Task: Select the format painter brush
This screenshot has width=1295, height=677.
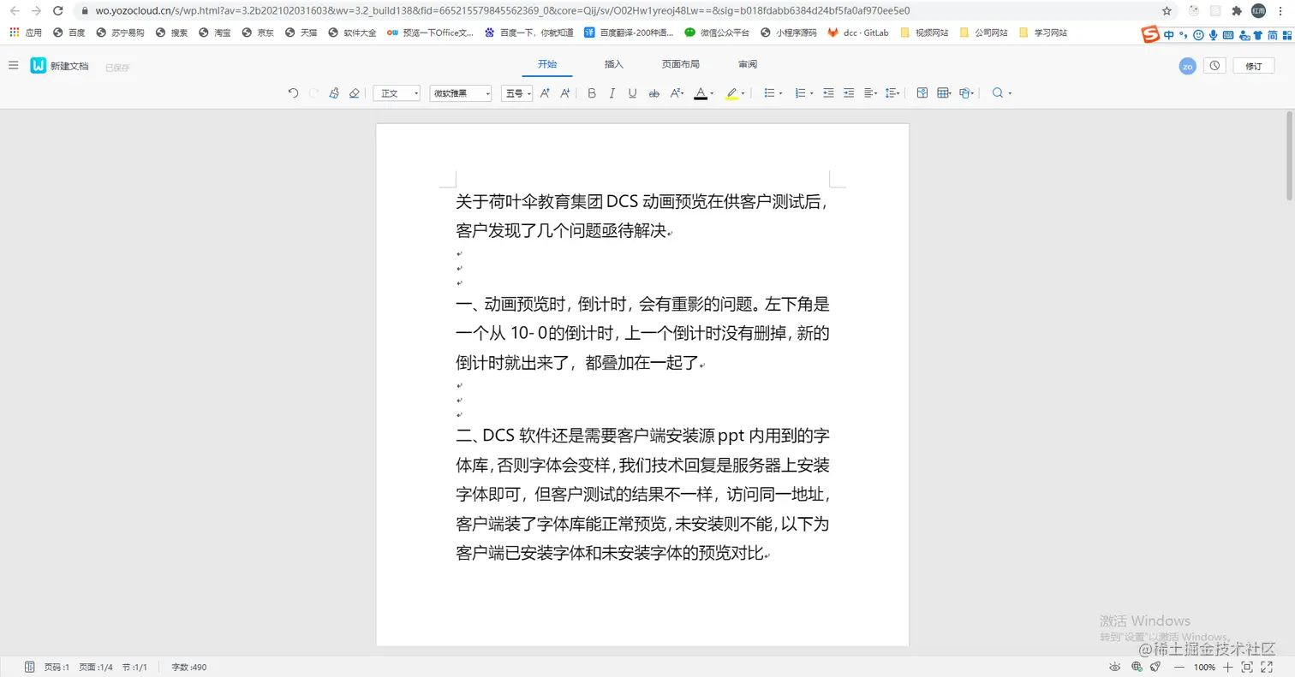Action: tap(334, 93)
